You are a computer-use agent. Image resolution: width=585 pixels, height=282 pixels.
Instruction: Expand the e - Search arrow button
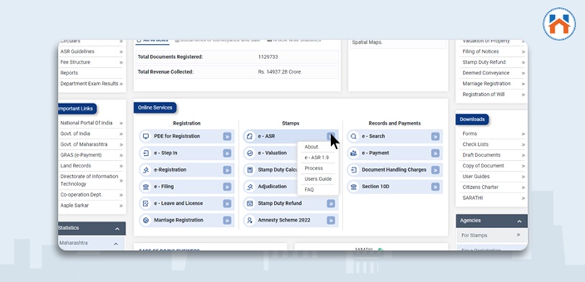click(435, 136)
